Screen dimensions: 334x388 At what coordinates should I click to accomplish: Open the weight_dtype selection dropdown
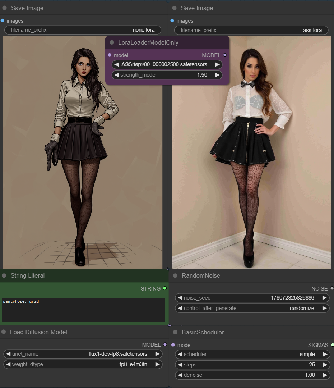tap(83, 364)
